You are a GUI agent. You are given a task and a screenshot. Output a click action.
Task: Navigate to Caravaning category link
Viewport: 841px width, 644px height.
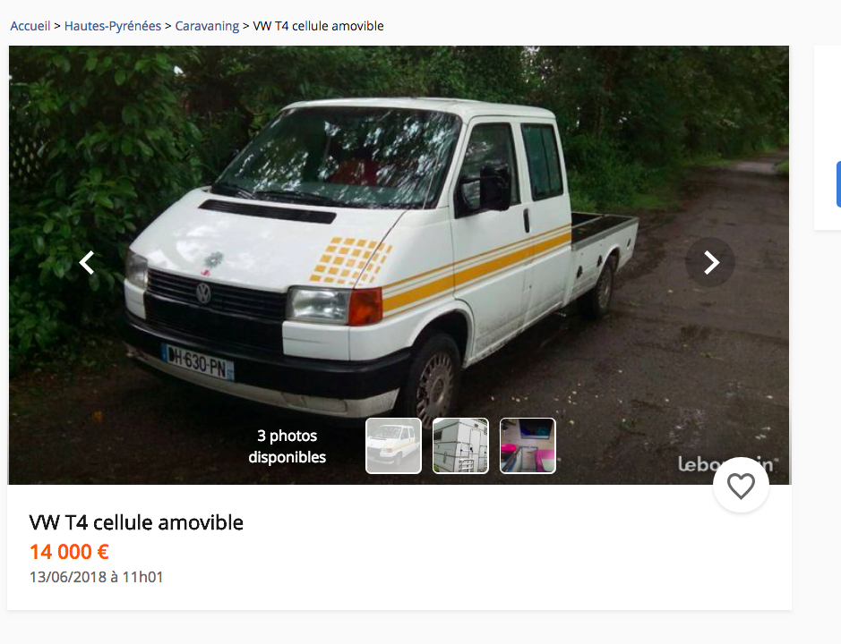click(x=207, y=26)
